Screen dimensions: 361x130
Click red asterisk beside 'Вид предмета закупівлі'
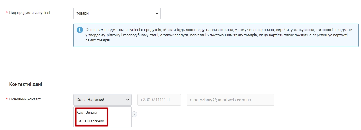(7, 13)
